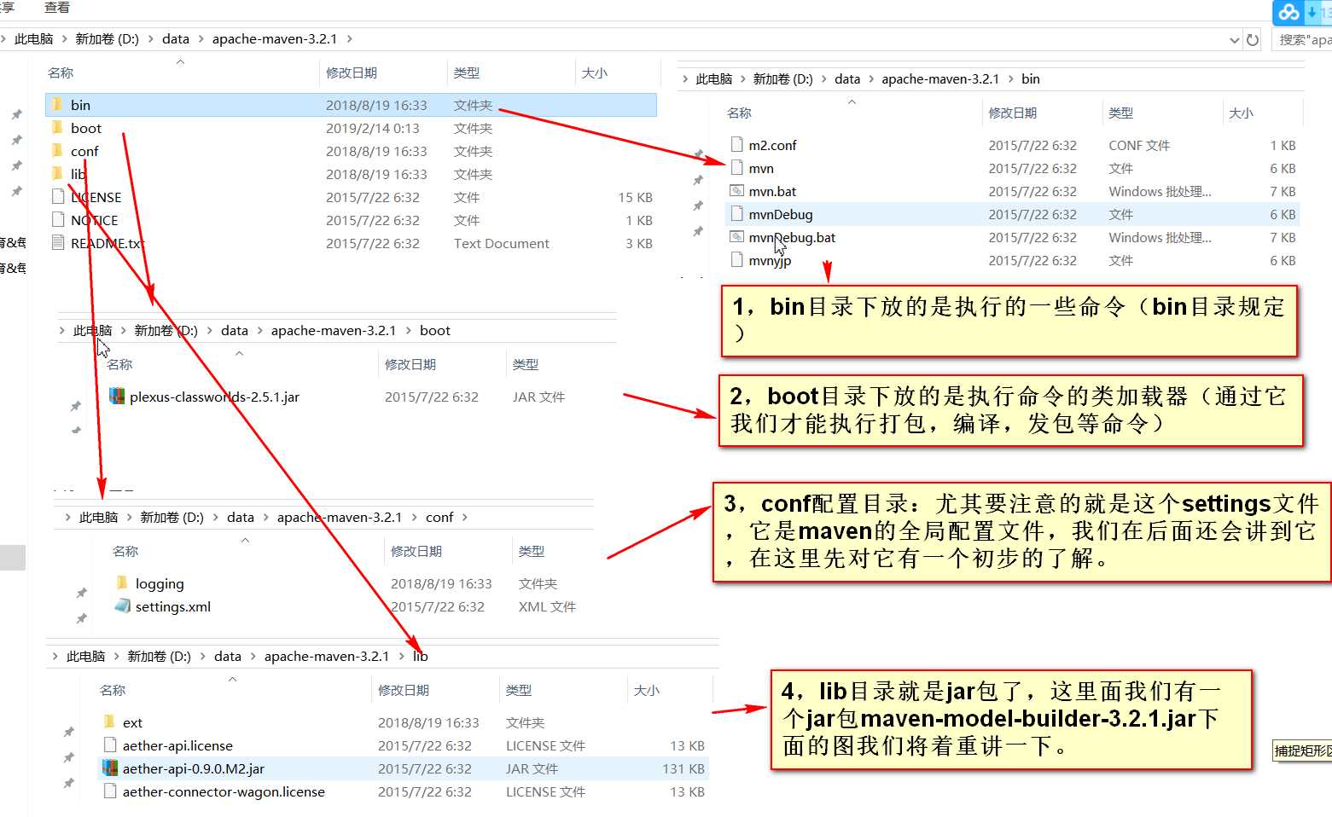Click apache-maven-3.2.1 in top address bar
The width and height of the screenshot is (1332, 817).
(275, 38)
